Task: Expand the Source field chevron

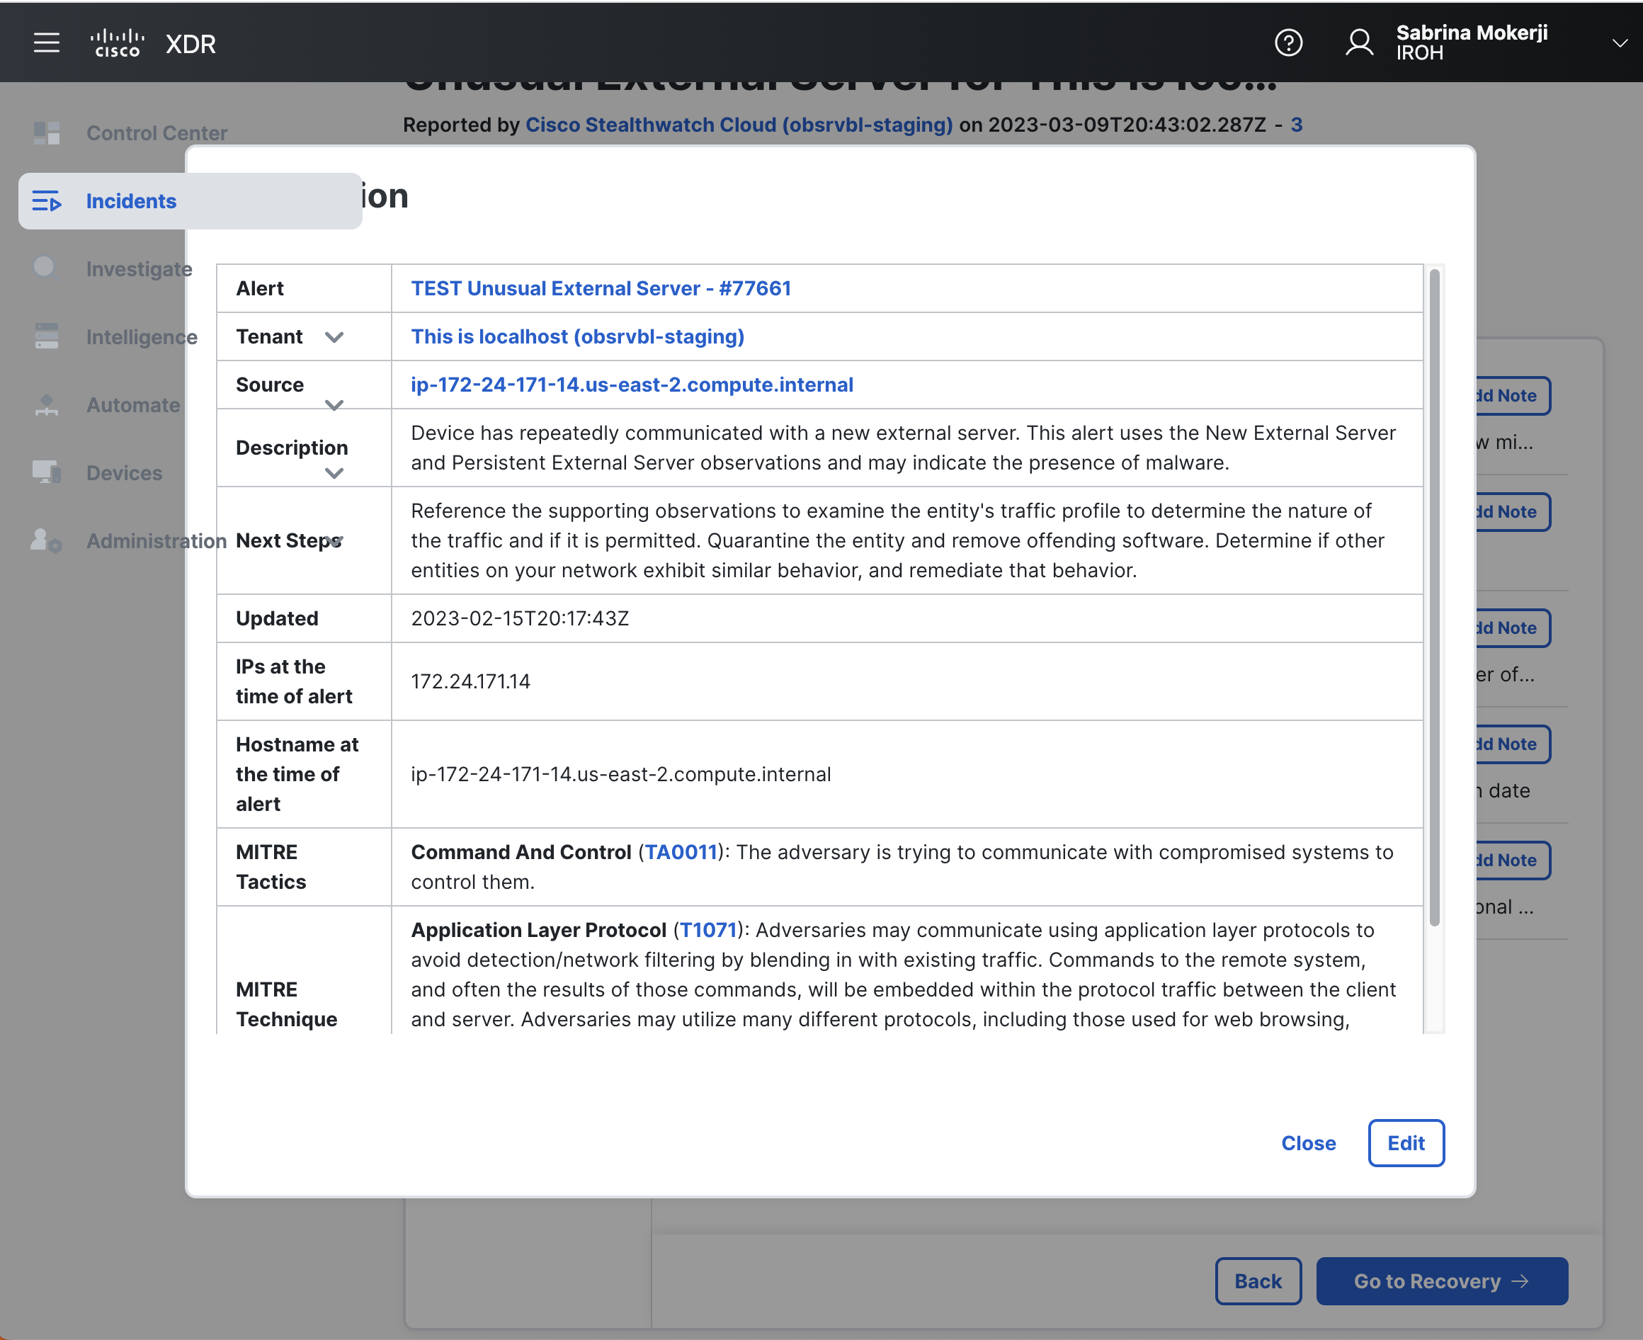Action: pyautogui.click(x=334, y=404)
